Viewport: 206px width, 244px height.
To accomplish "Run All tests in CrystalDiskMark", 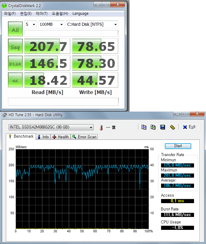I will (15, 29).
